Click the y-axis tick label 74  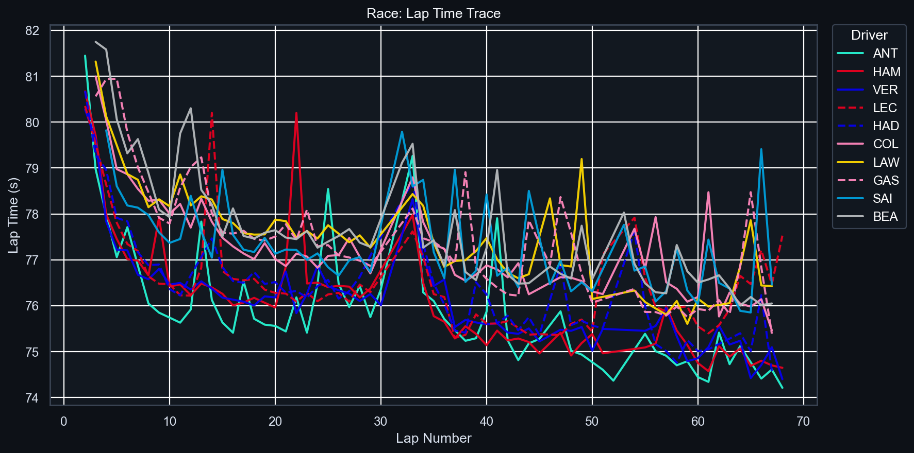(32, 398)
